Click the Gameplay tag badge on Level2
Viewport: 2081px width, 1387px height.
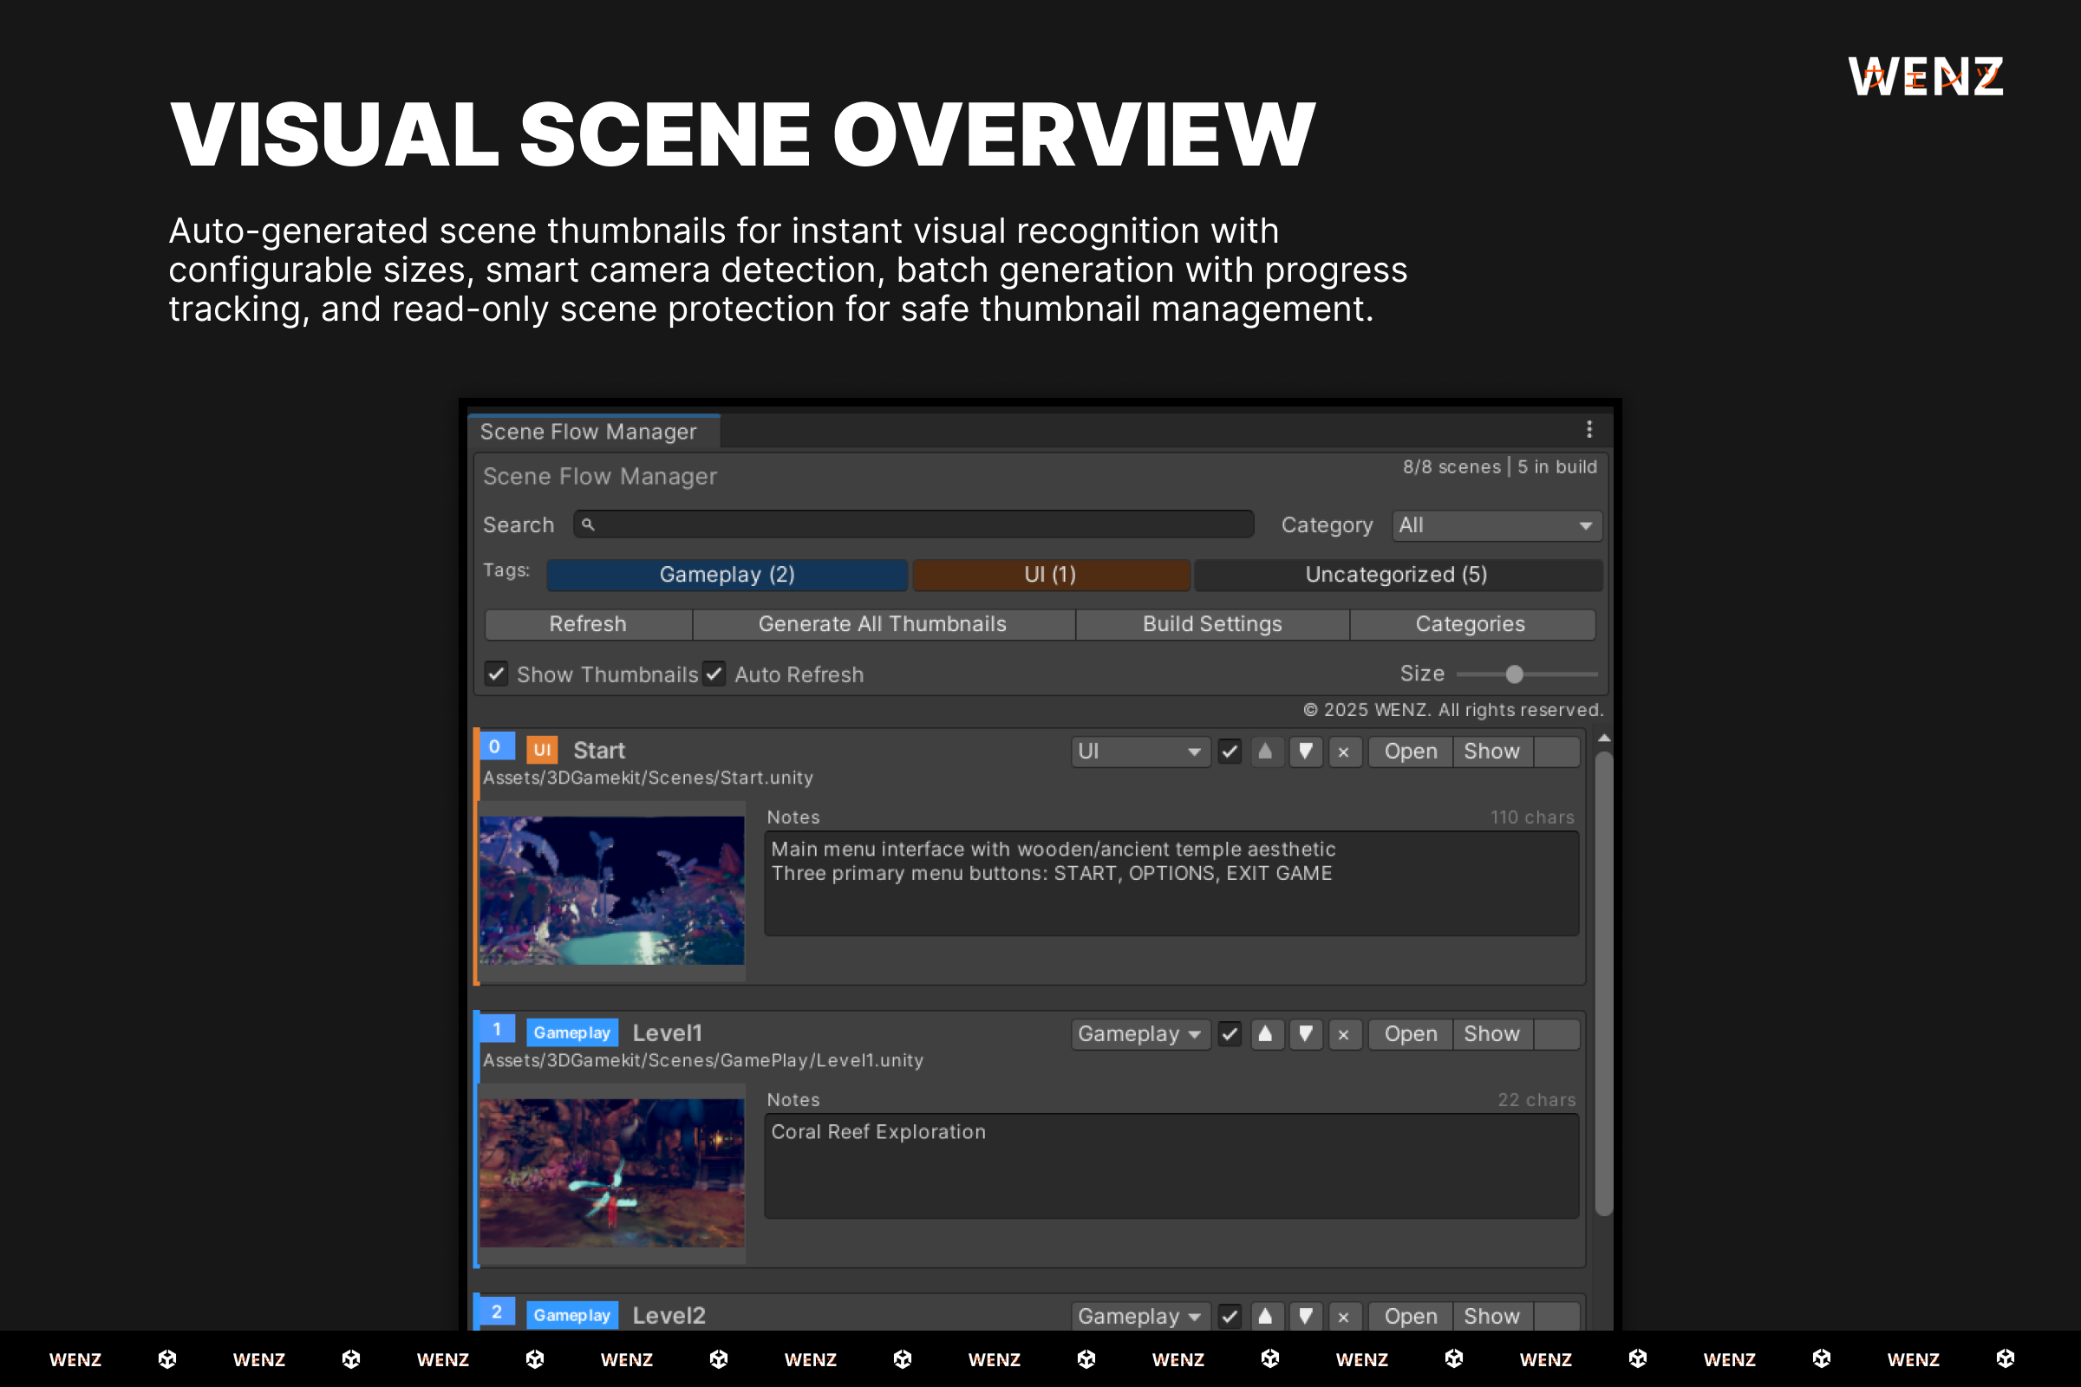pyautogui.click(x=571, y=1314)
